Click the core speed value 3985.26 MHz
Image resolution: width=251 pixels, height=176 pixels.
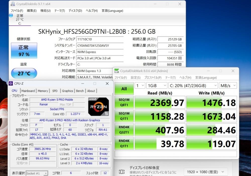click(x=43, y=149)
